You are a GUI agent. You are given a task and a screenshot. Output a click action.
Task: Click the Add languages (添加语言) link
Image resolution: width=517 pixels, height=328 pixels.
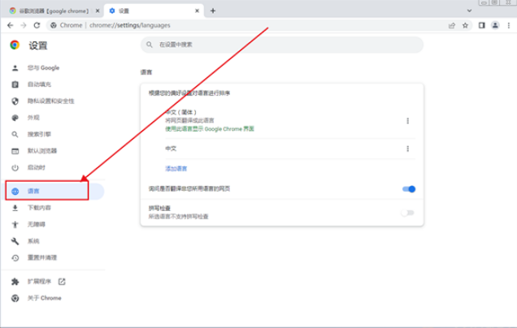click(176, 169)
